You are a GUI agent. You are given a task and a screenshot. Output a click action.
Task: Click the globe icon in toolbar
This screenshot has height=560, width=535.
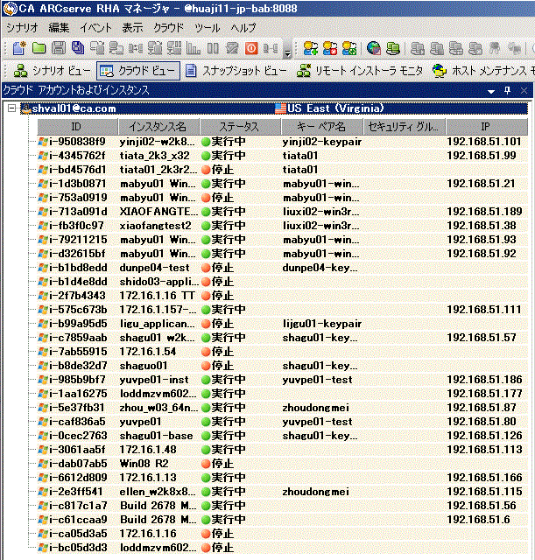click(374, 48)
